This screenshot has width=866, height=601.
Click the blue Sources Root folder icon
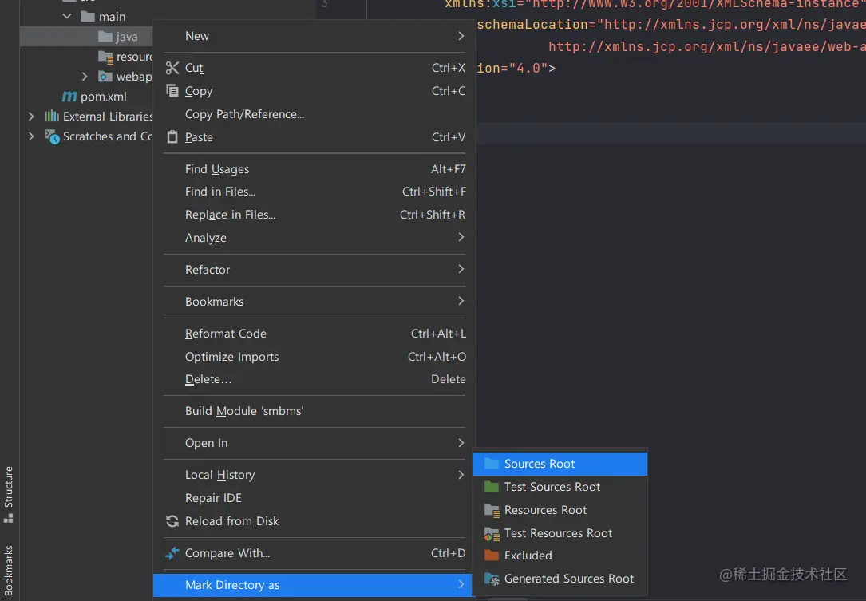[492, 464]
